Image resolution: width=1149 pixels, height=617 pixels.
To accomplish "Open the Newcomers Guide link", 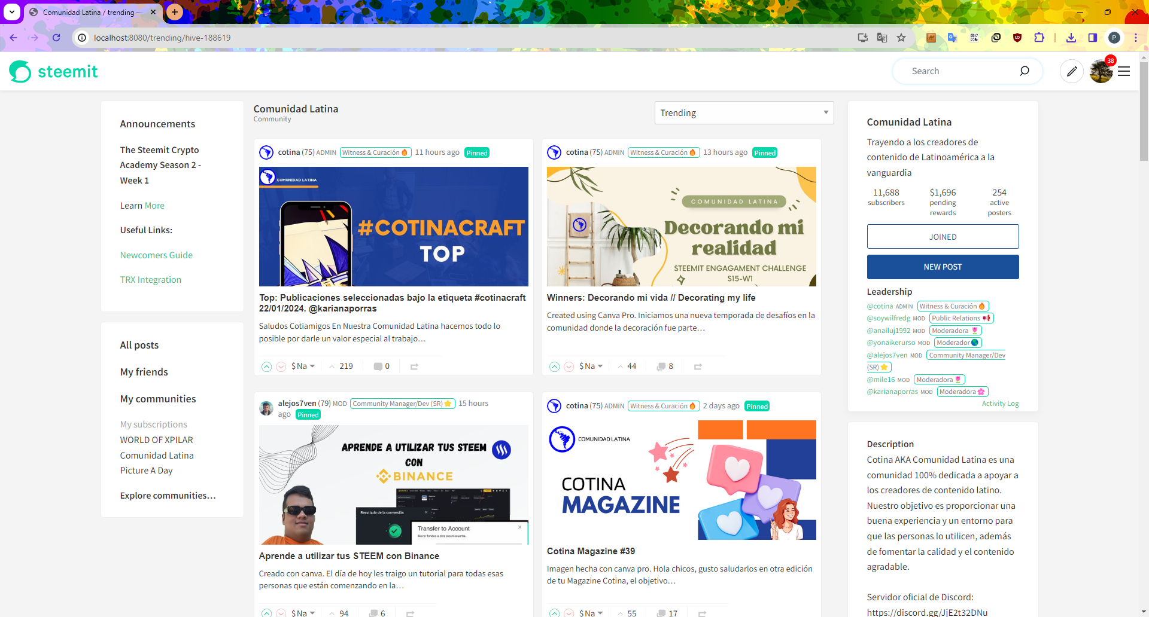I will [x=156, y=255].
